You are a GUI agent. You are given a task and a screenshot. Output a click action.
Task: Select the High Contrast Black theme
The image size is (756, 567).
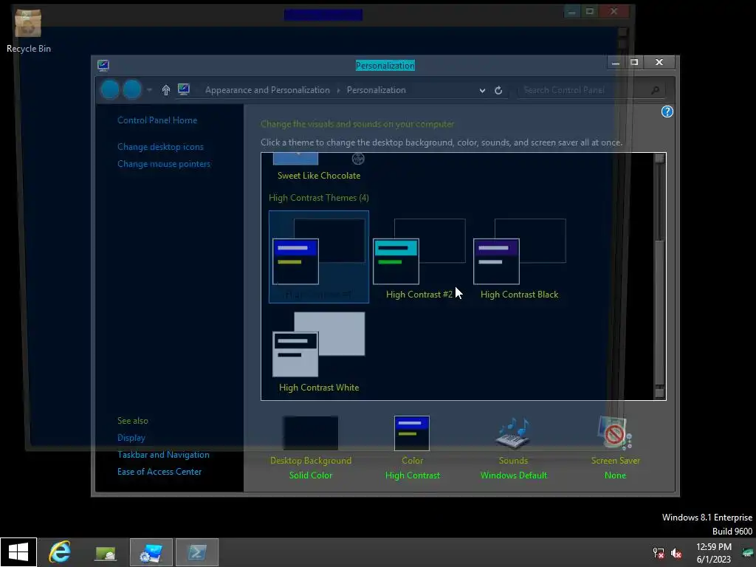pos(519,256)
